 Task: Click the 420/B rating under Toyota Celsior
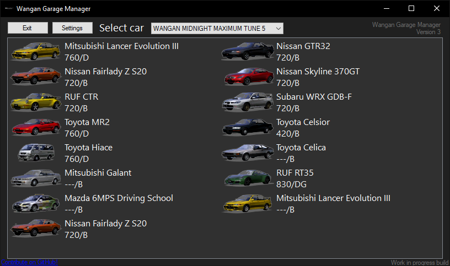(288, 134)
